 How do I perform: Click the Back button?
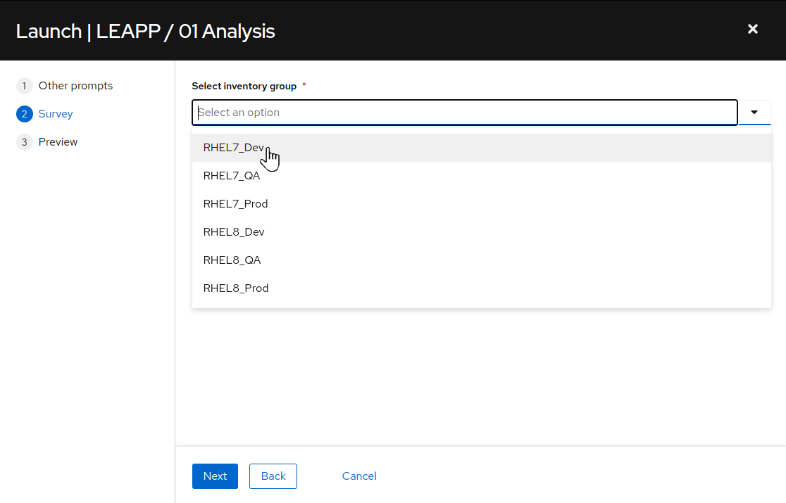tap(273, 476)
